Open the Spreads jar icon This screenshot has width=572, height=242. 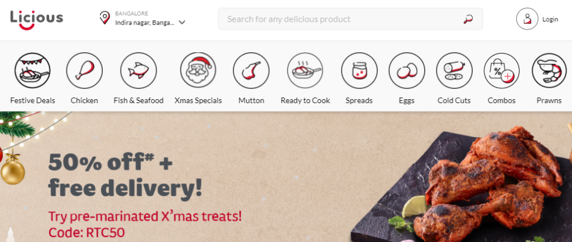point(359,71)
